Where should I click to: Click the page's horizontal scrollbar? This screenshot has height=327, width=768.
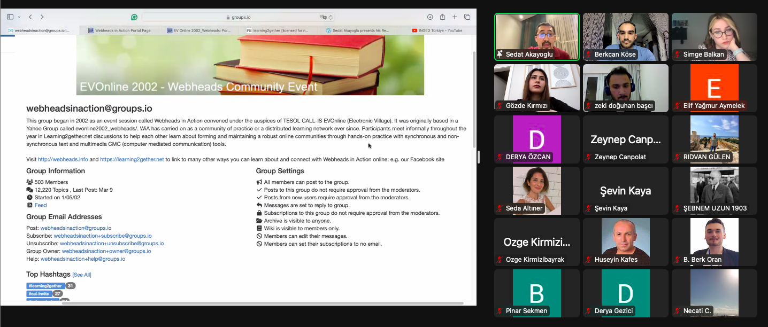coord(263,303)
